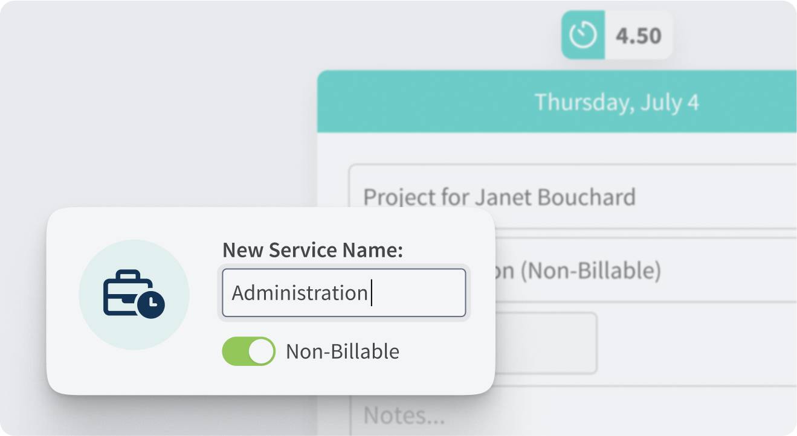797x436 pixels.
Task: Click the small empty box below the service row
Action: tap(547, 343)
